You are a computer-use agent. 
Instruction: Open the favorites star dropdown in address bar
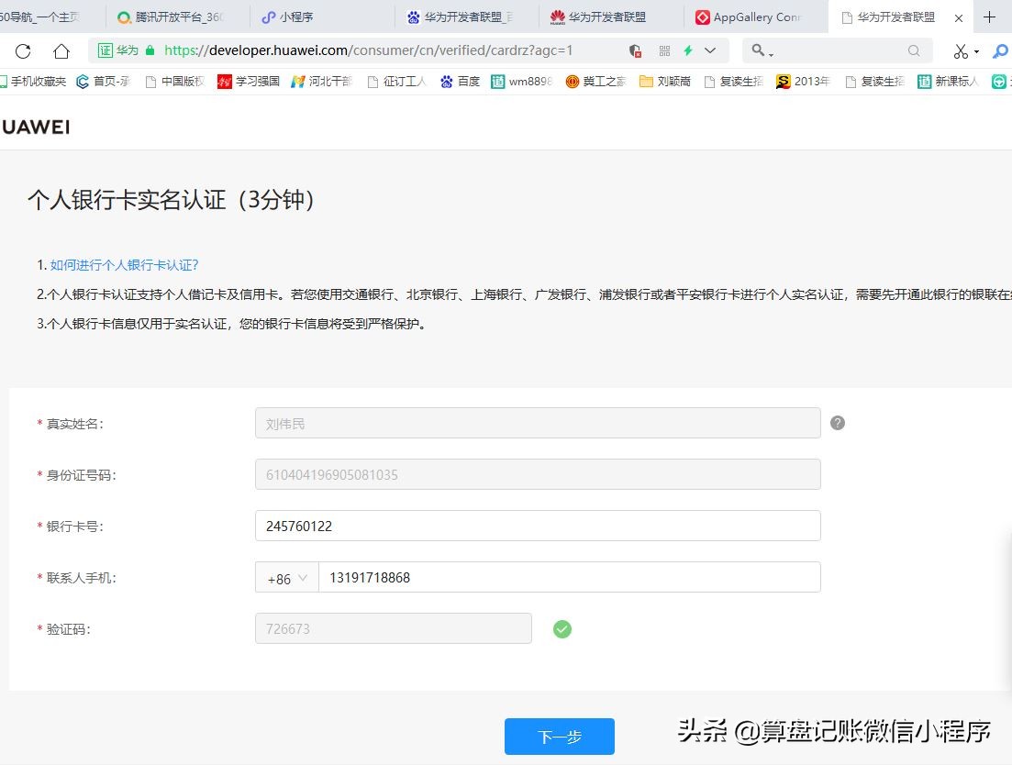click(x=708, y=52)
